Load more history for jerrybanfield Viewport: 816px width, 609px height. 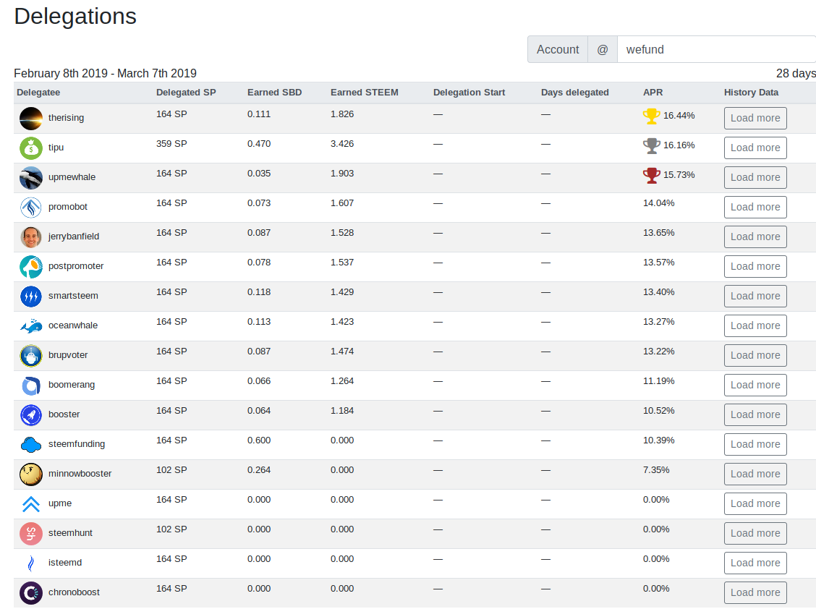point(755,237)
